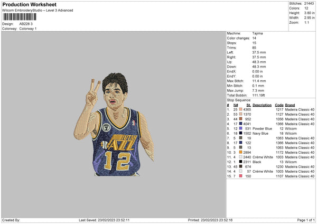Screen dimensions: 317x224
Task: Select the swatch in stop 7 (19 stitches)
Action: pyautogui.click(x=240, y=138)
